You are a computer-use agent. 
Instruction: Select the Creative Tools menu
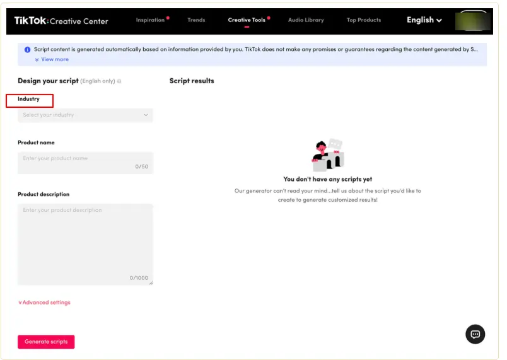coord(247,20)
